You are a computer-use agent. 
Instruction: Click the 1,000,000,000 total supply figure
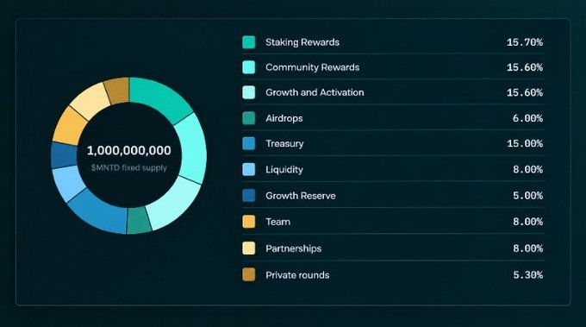click(129, 150)
